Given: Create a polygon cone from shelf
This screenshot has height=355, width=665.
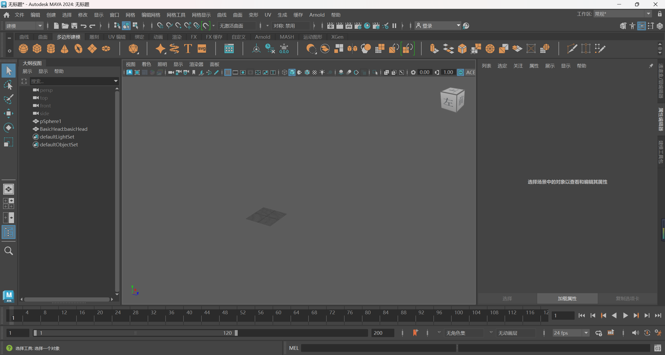Looking at the screenshot, I should (65, 49).
